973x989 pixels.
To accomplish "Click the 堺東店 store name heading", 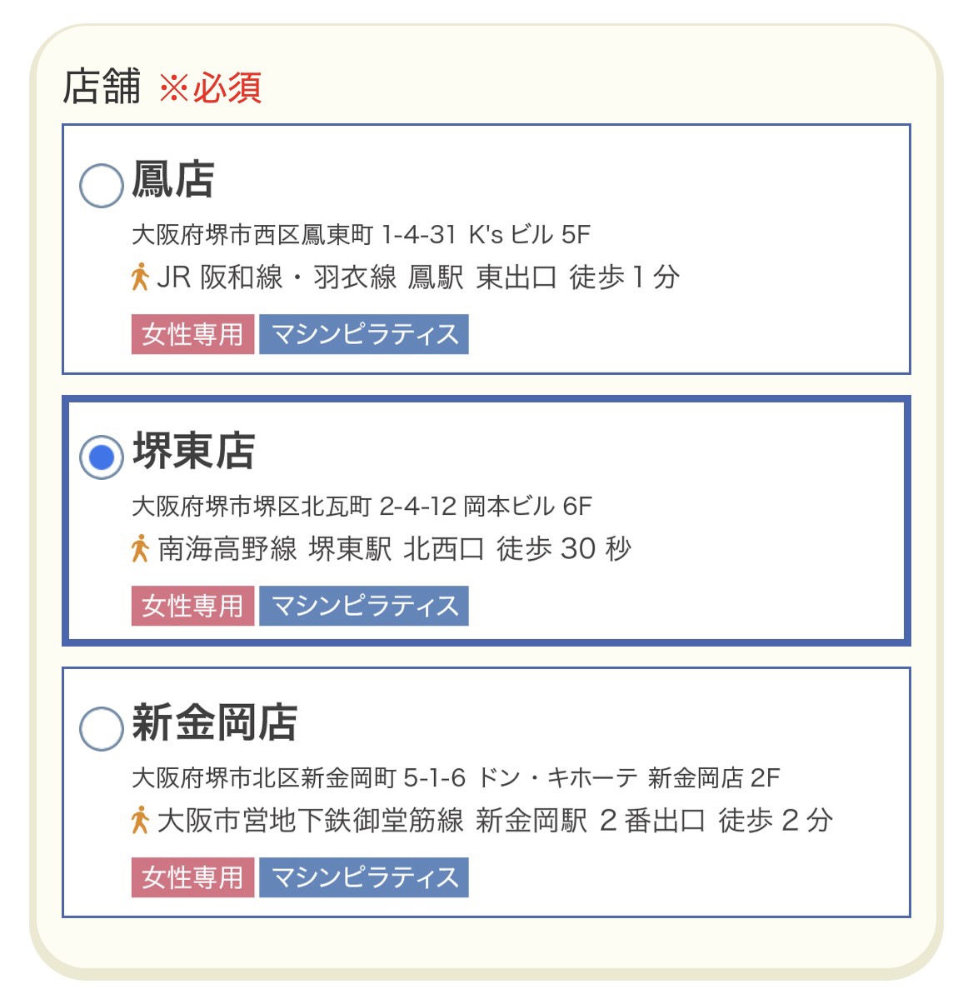I will 194,452.
